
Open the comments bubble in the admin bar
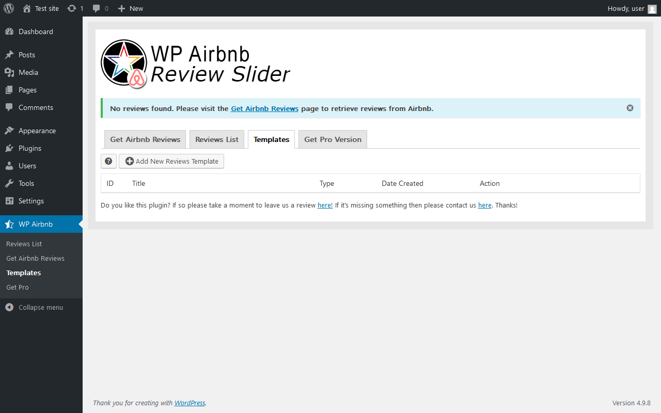(100, 8)
